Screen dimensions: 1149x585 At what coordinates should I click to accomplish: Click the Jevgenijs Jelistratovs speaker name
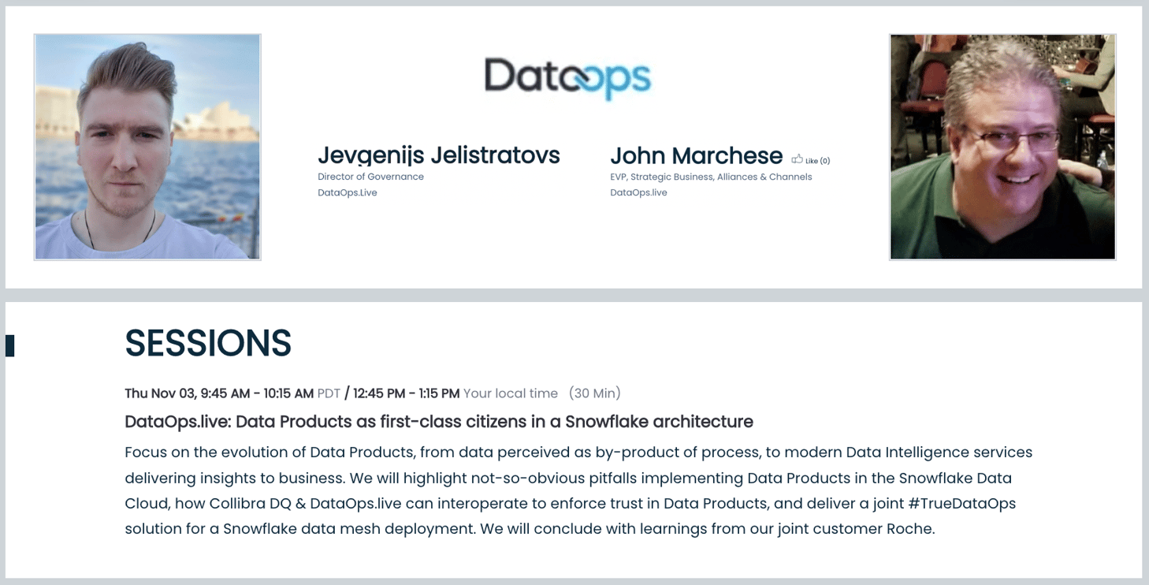438,155
